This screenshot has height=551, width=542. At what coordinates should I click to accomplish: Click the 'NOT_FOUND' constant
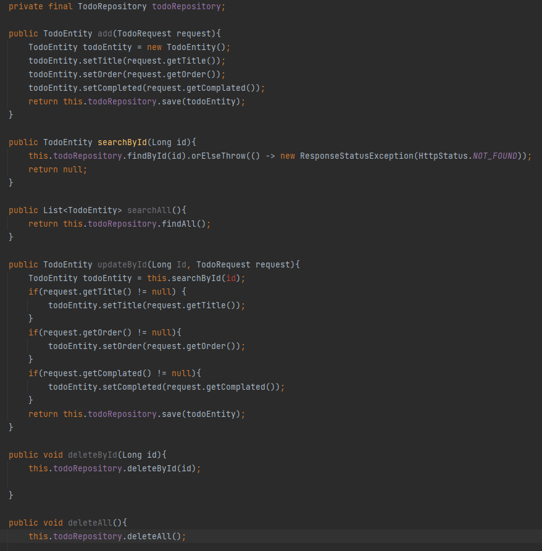(495, 156)
